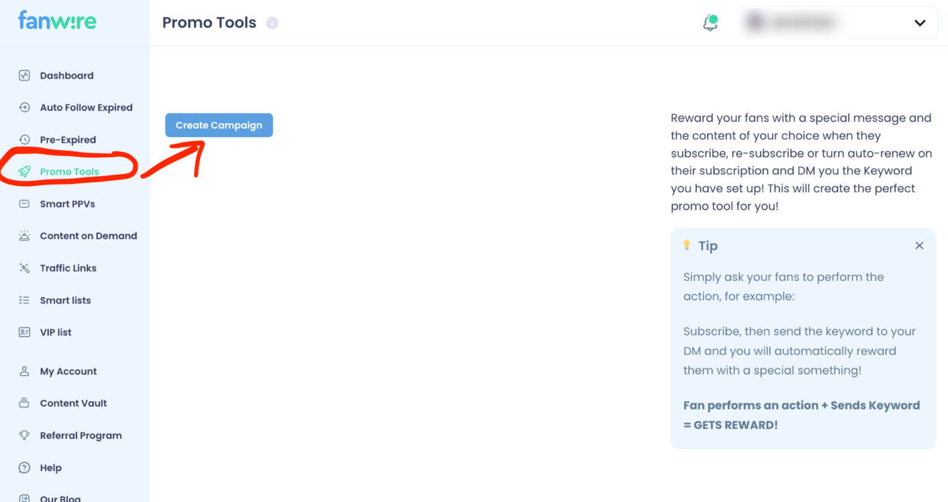
Task: Open the Our Blog link
Action: [x=60, y=498]
